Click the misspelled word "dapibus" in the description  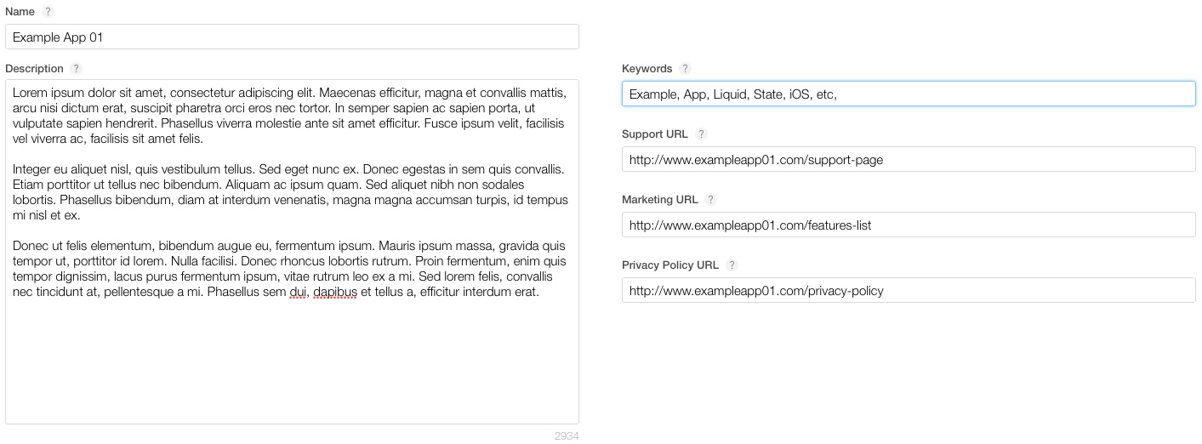(x=334, y=292)
